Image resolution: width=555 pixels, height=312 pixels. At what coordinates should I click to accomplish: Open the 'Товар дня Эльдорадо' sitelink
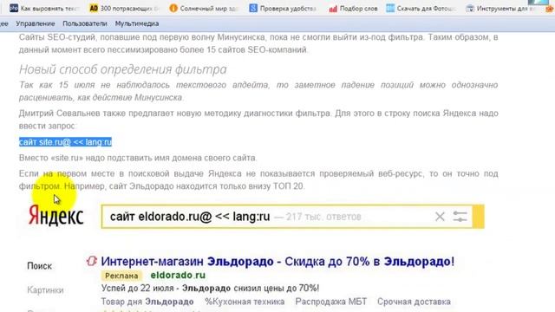click(147, 302)
